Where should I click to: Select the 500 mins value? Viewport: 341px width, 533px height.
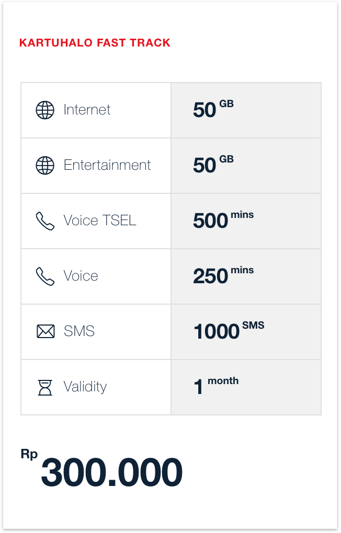click(x=223, y=221)
